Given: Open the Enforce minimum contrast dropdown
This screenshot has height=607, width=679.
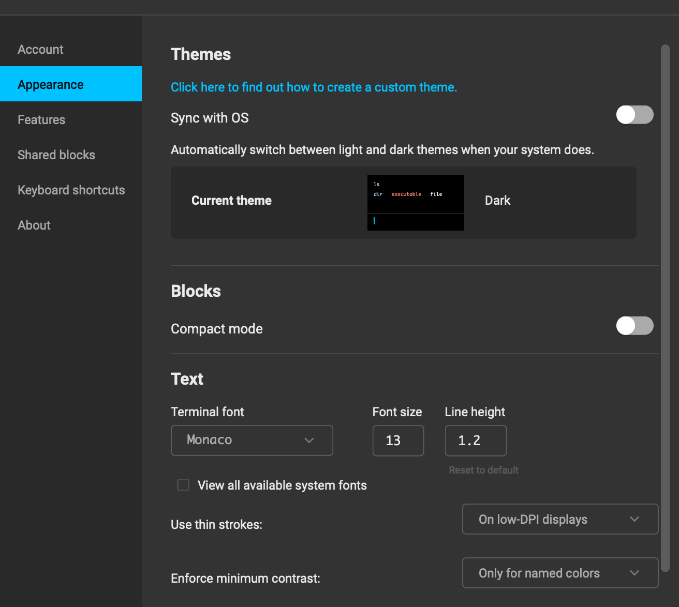Looking at the screenshot, I should pyautogui.click(x=560, y=573).
